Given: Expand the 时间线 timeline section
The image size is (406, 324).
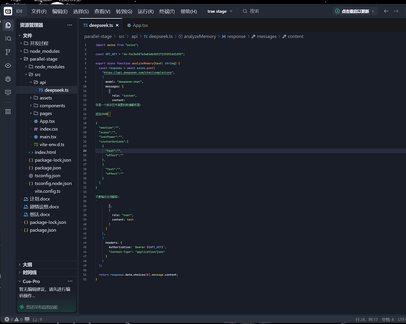Looking at the screenshot, I should 30,272.
